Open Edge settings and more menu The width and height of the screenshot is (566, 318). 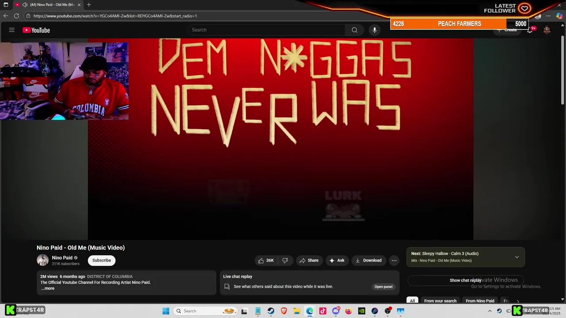pyautogui.click(x=548, y=16)
